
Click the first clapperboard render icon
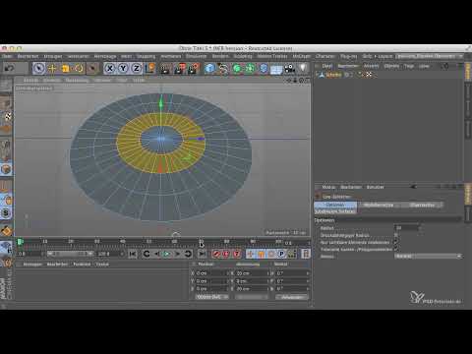(x=165, y=69)
